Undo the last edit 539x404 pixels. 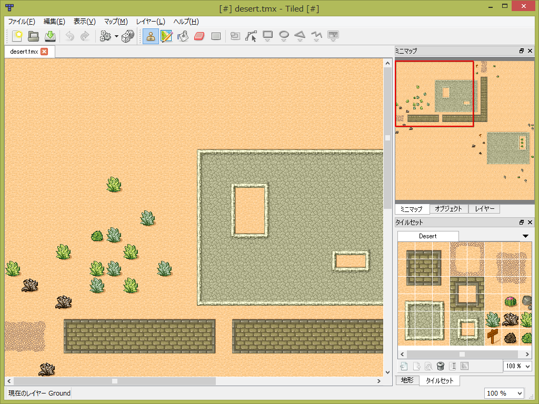(69, 36)
